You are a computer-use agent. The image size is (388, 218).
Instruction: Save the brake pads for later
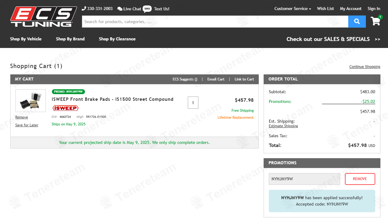(27, 125)
